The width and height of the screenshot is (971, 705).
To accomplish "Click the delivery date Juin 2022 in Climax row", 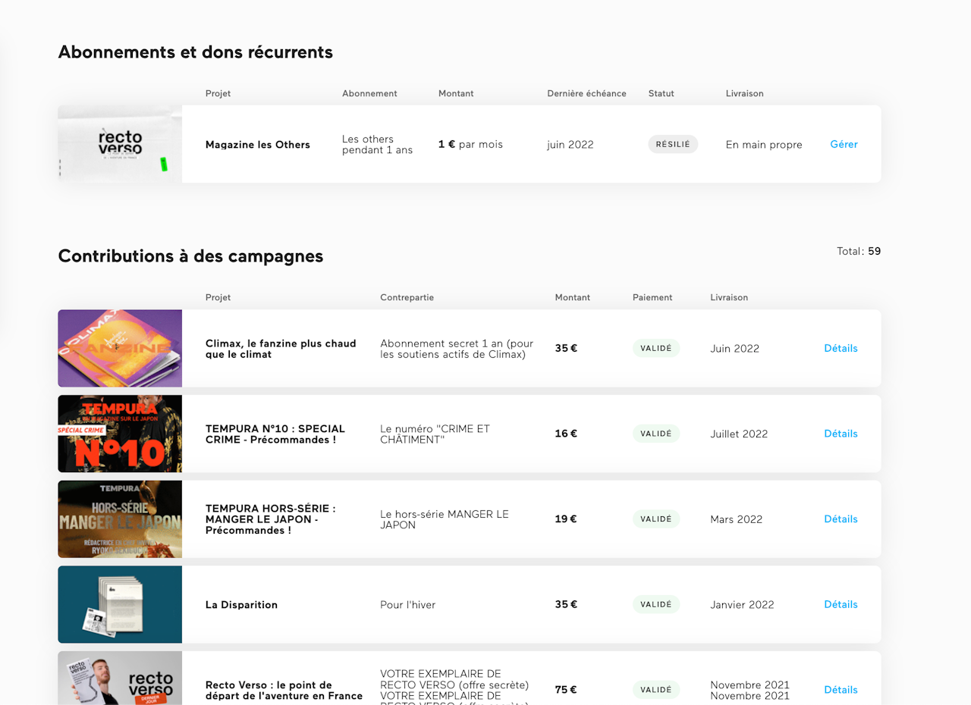I will [x=734, y=349].
